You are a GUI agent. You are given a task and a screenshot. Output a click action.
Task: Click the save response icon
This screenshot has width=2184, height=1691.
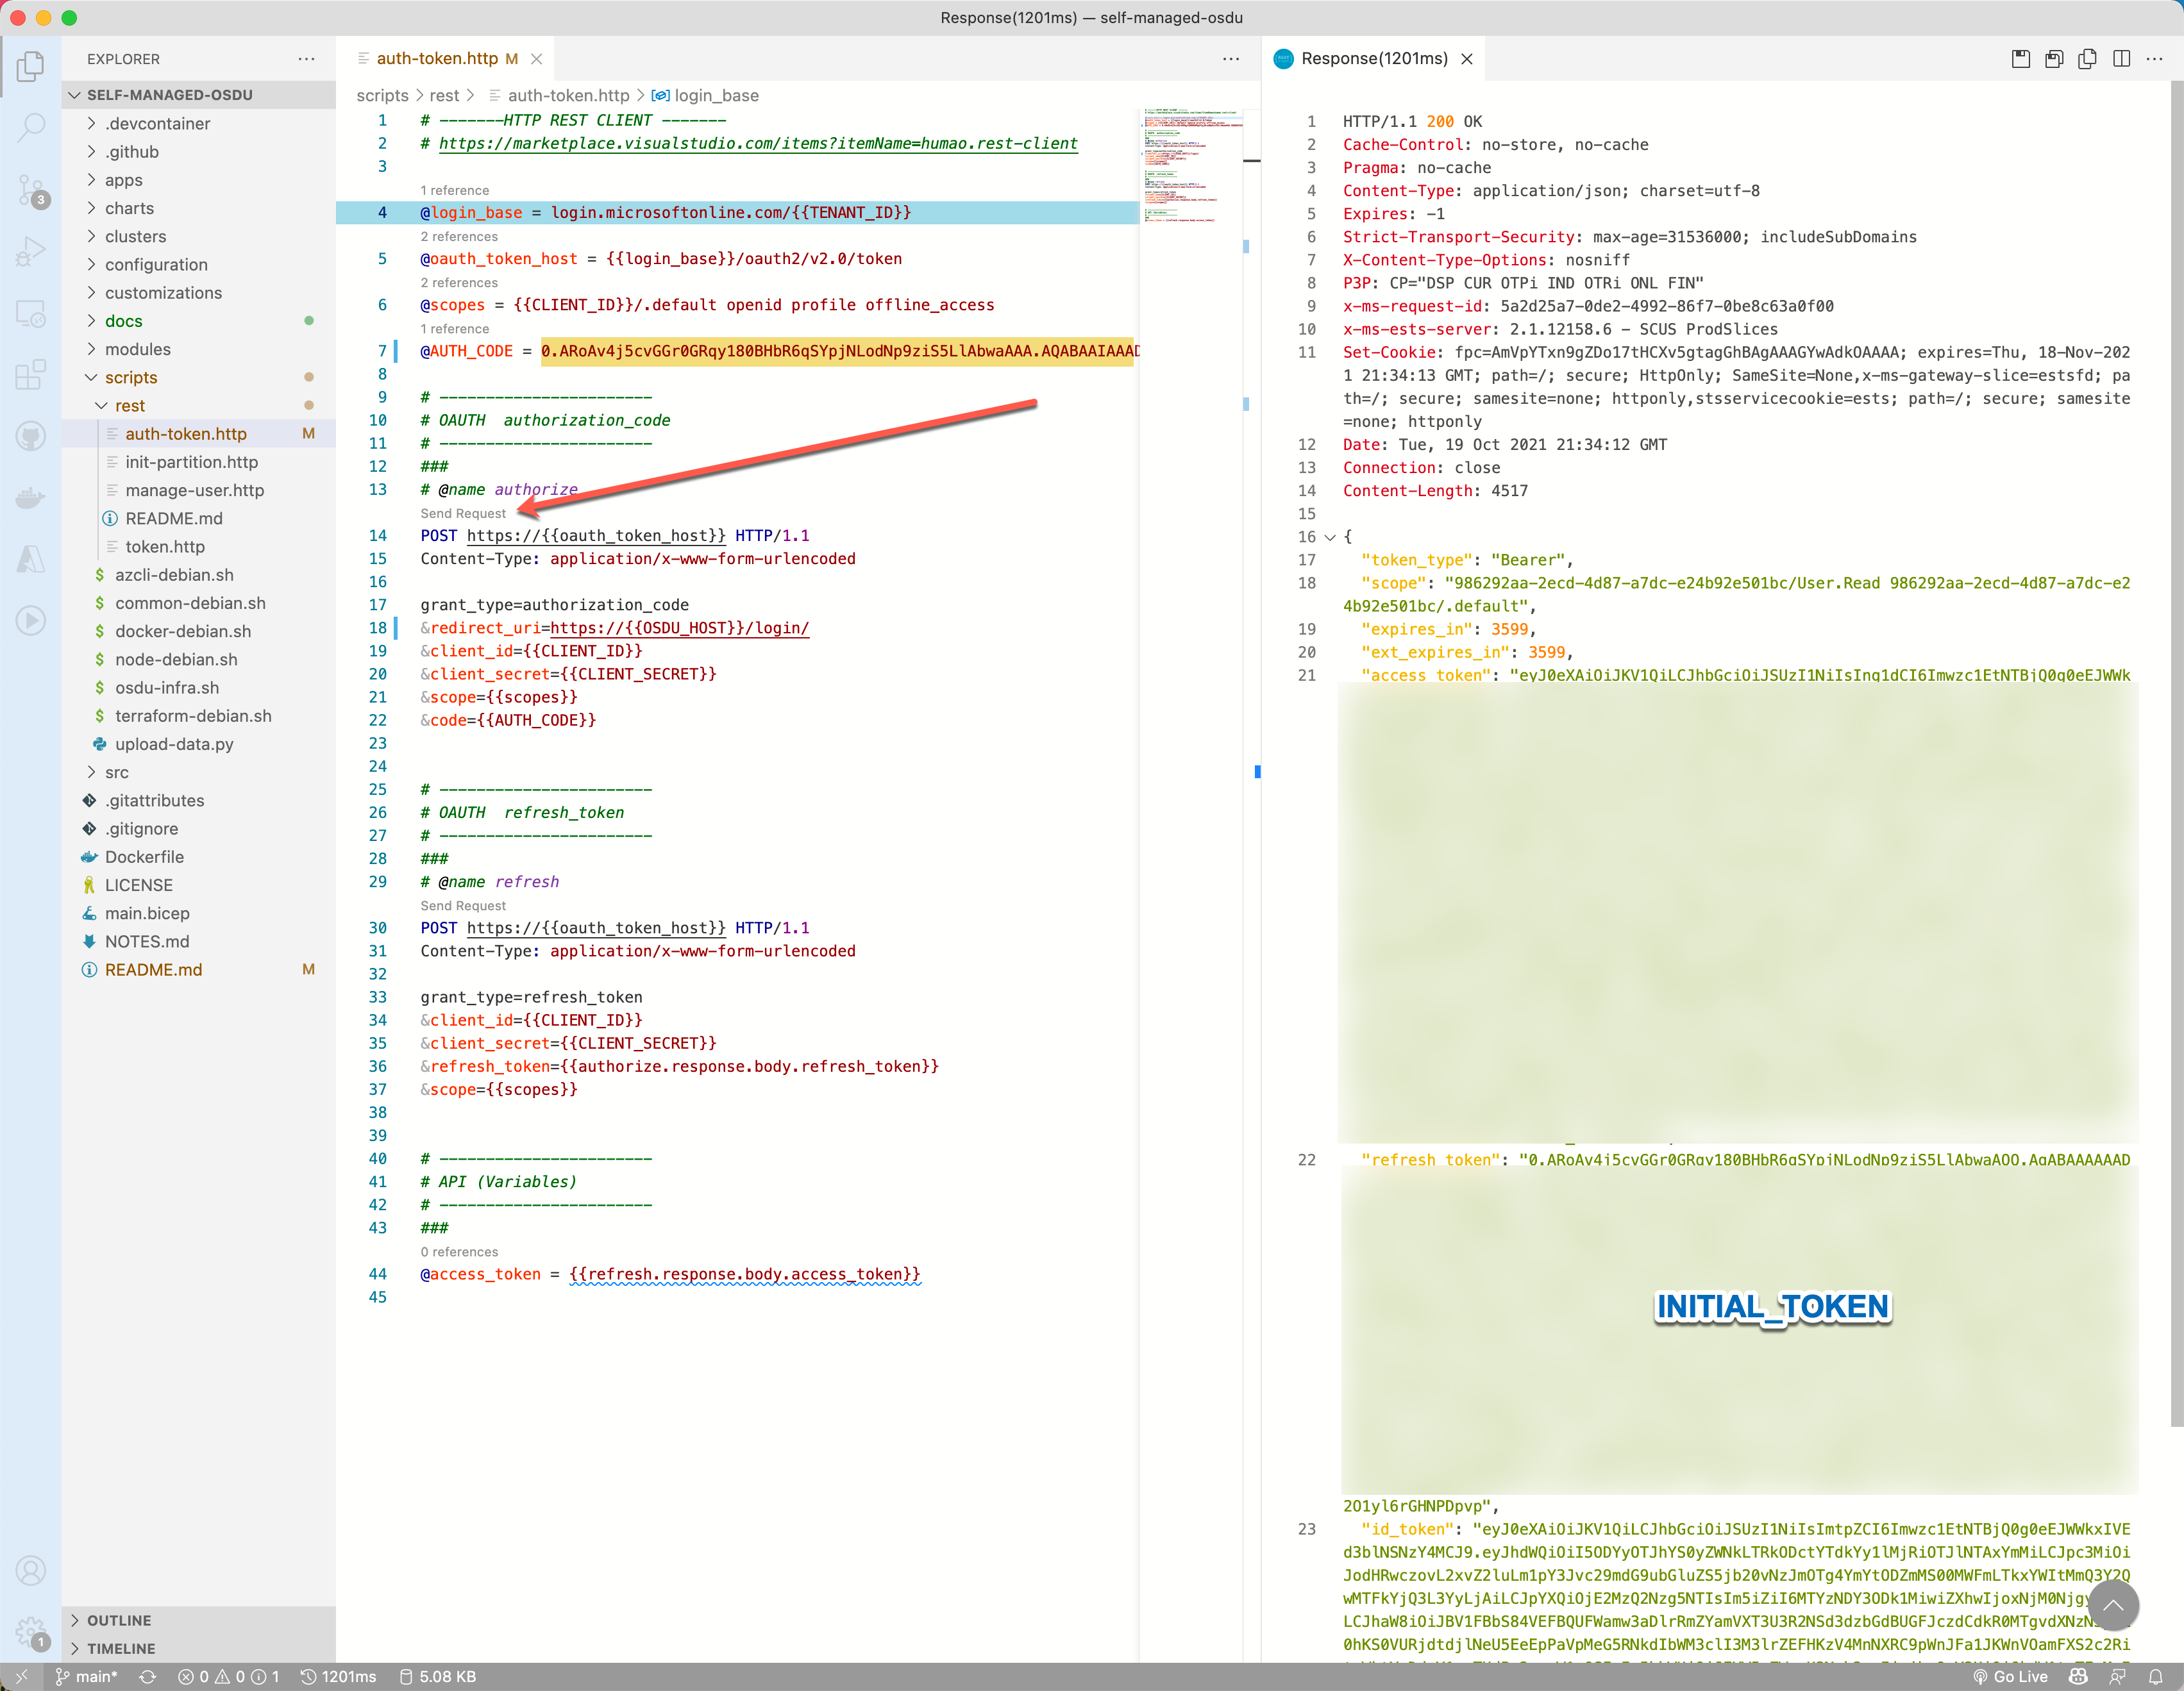point(2020,59)
